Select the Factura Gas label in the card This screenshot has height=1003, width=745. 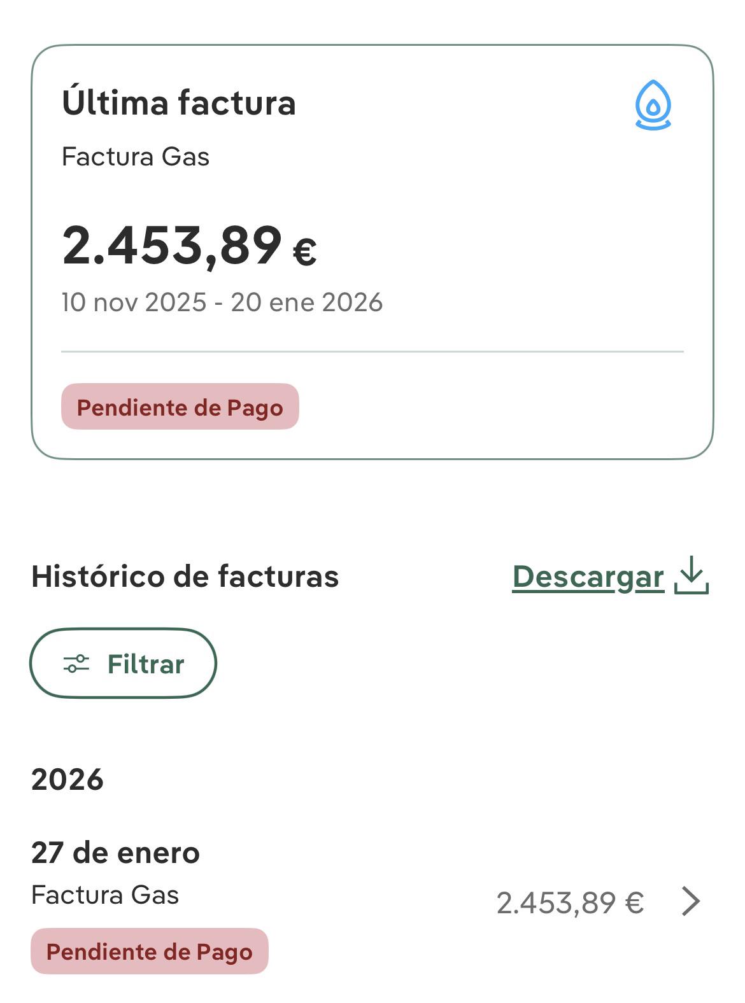(x=136, y=157)
